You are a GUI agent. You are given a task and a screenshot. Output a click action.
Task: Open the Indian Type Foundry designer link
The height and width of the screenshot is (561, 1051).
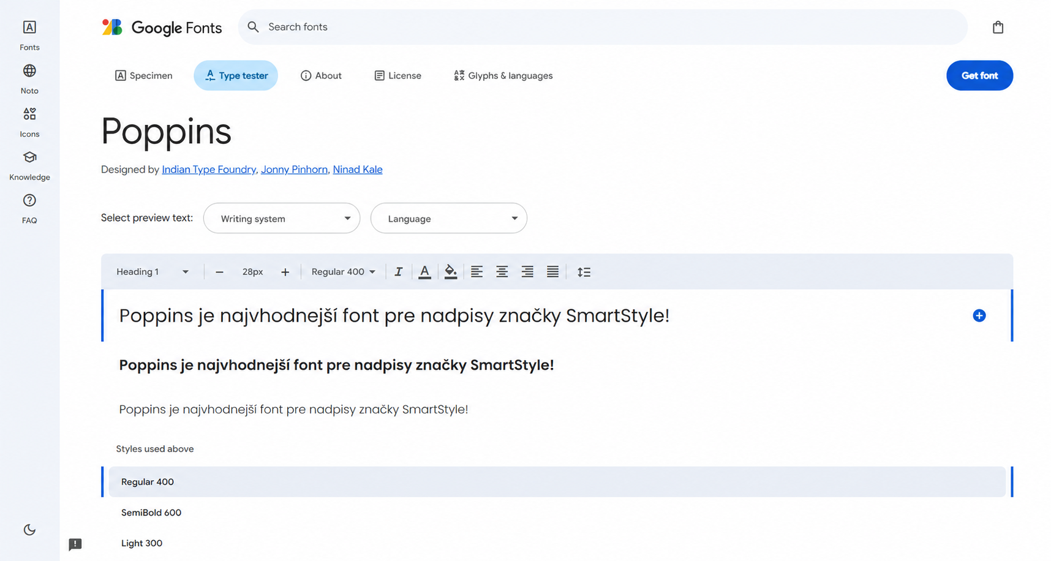209,170
